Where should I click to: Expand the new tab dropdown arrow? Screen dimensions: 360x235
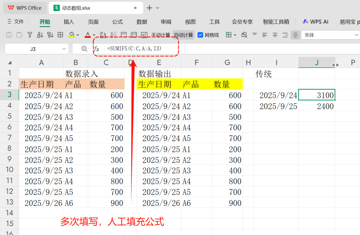(157, 8)
